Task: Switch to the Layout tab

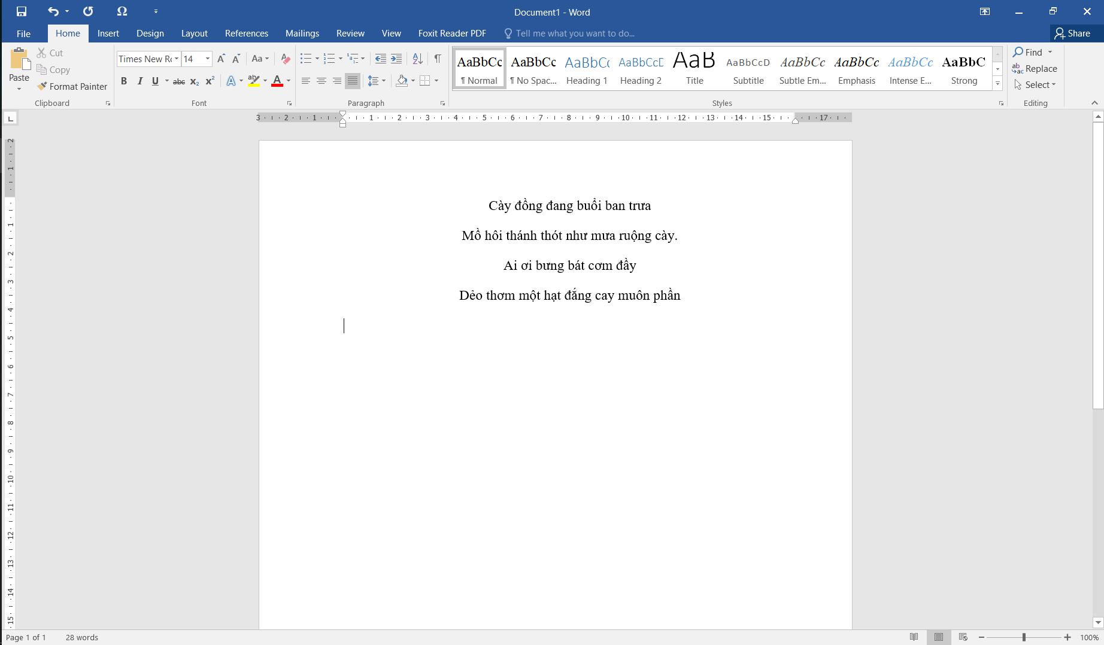Action: tap(194, 34)
